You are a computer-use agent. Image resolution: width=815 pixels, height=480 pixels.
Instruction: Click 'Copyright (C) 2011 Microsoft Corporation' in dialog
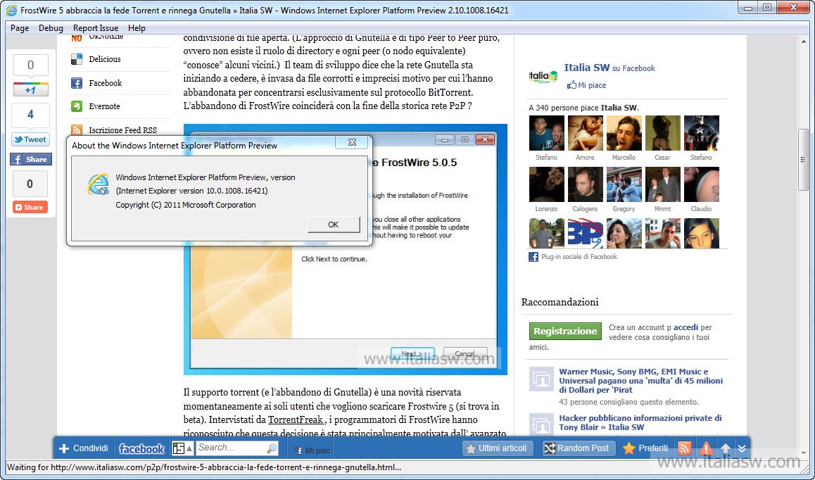[186, 205]
